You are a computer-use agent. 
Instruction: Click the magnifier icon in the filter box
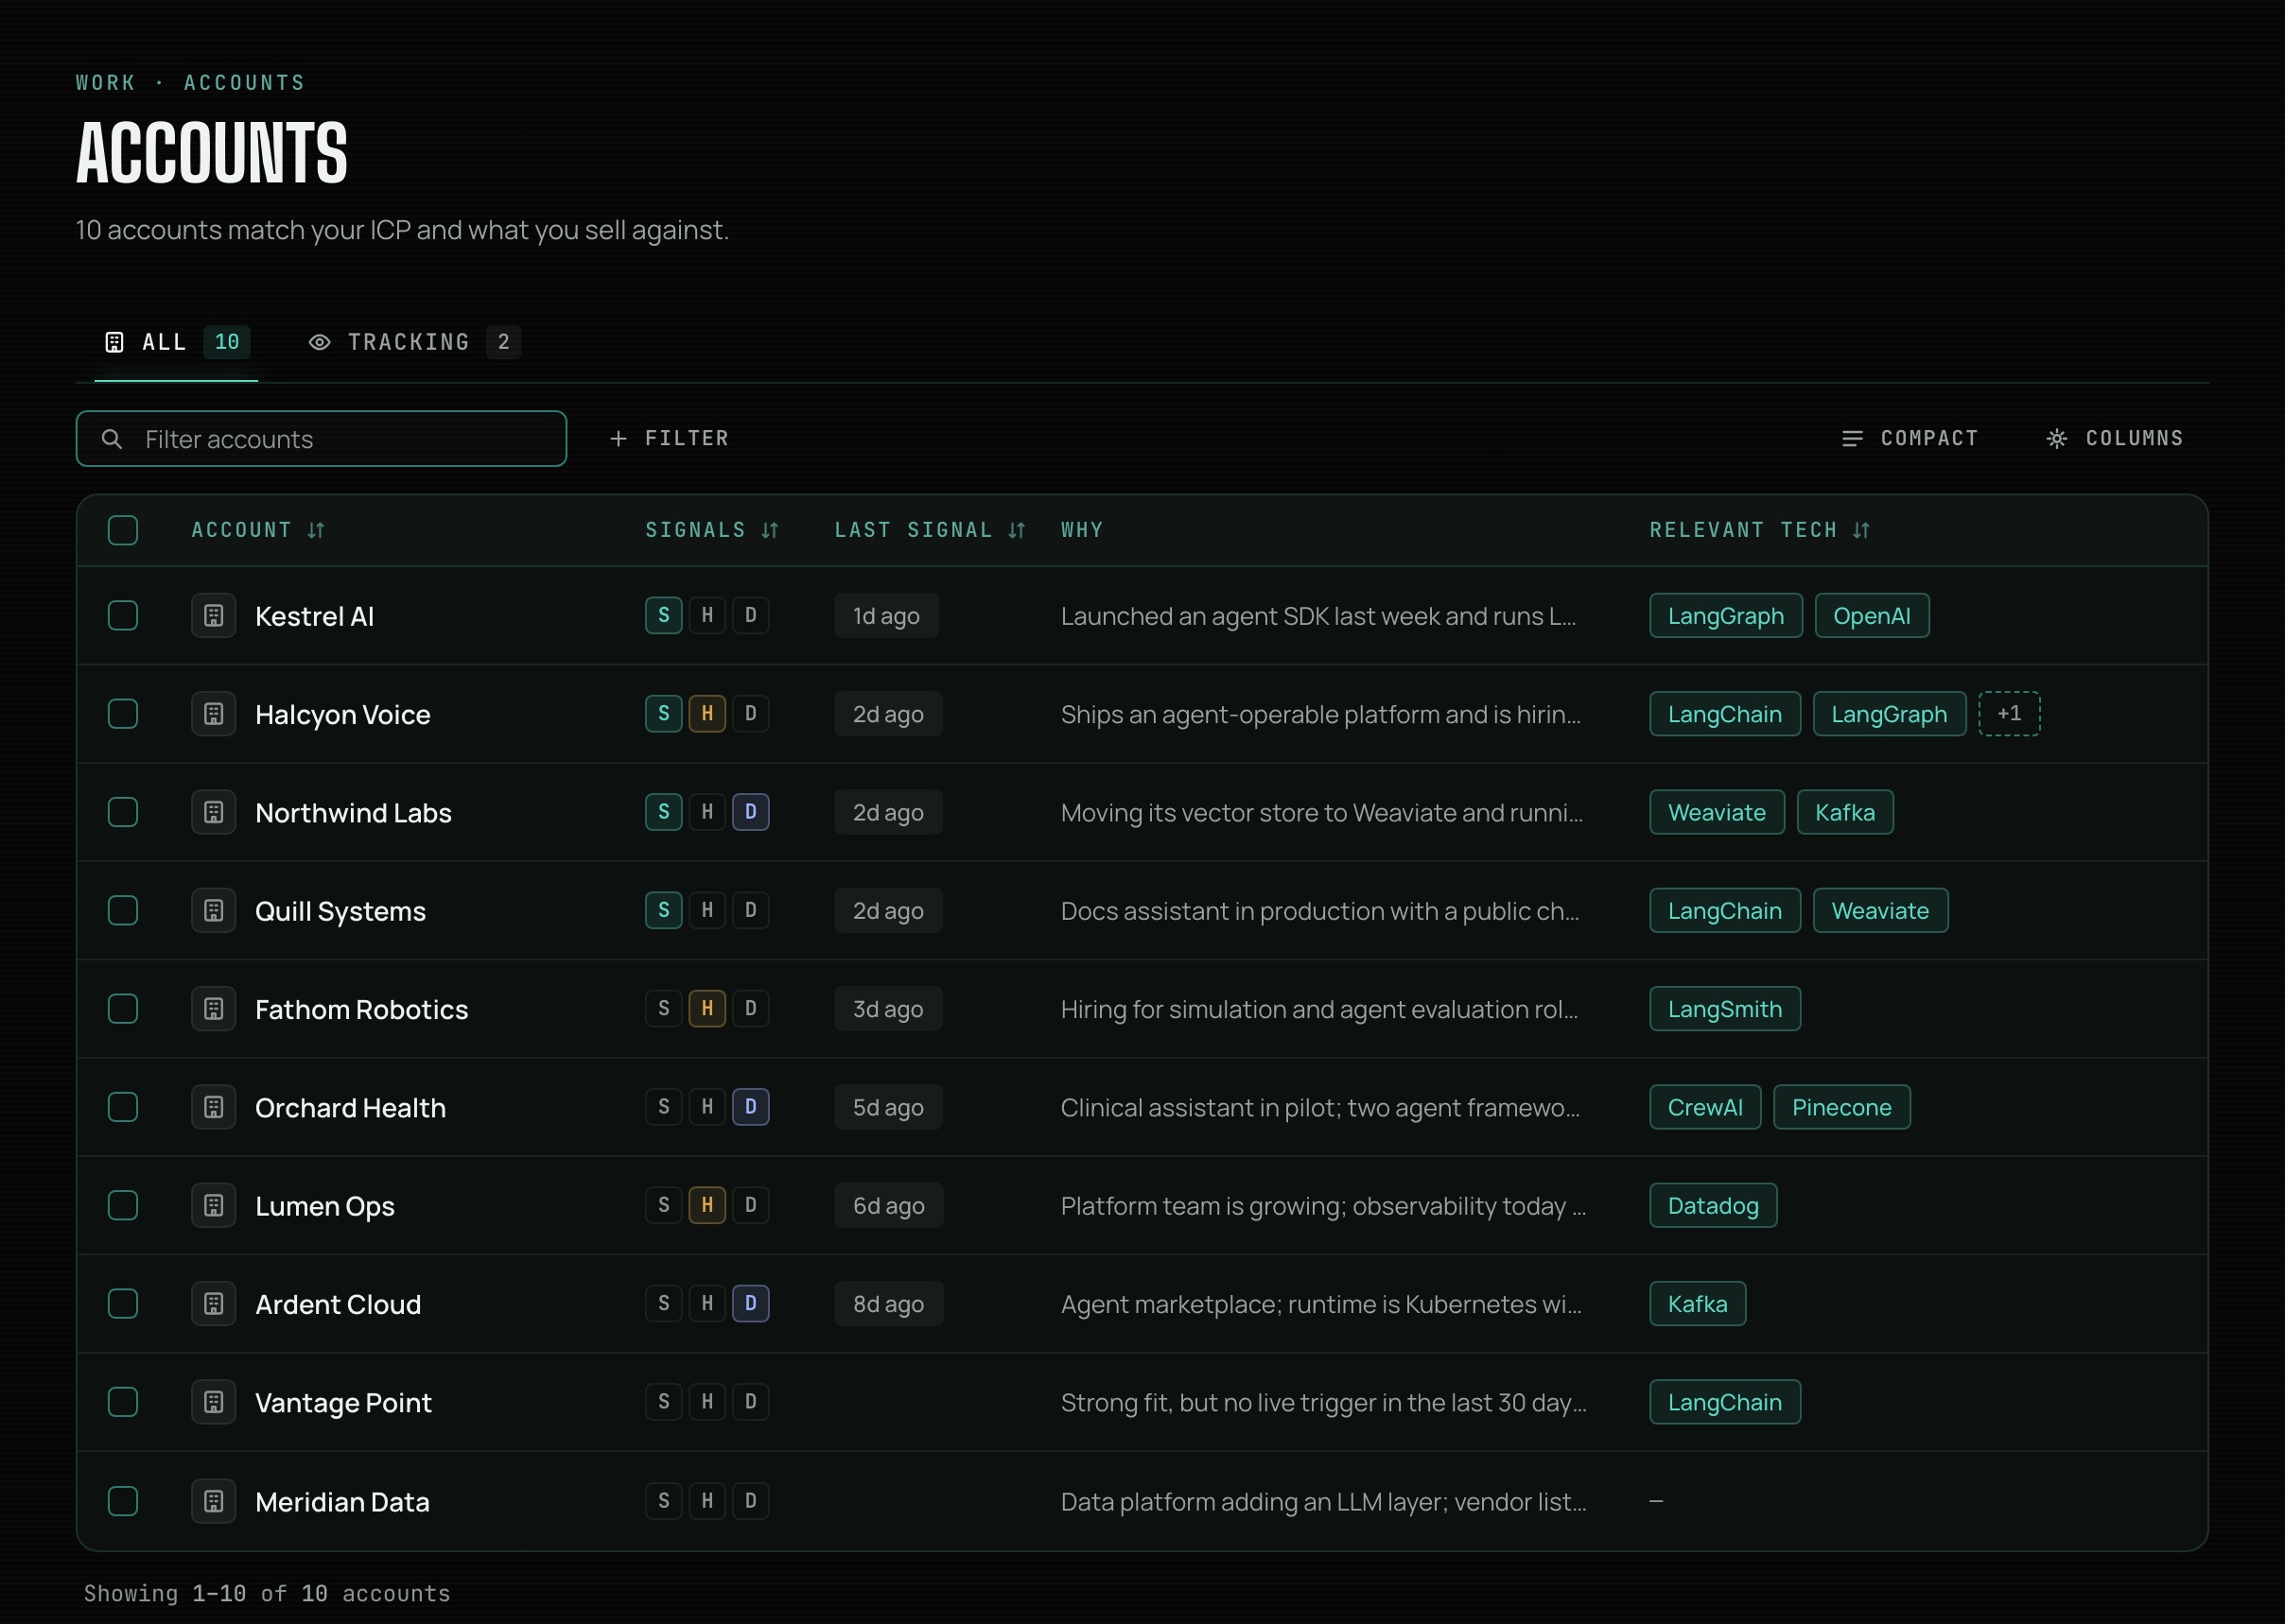tap(112, 439)
